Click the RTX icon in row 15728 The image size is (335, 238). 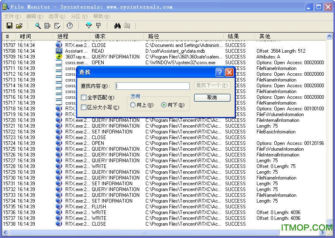59,166
